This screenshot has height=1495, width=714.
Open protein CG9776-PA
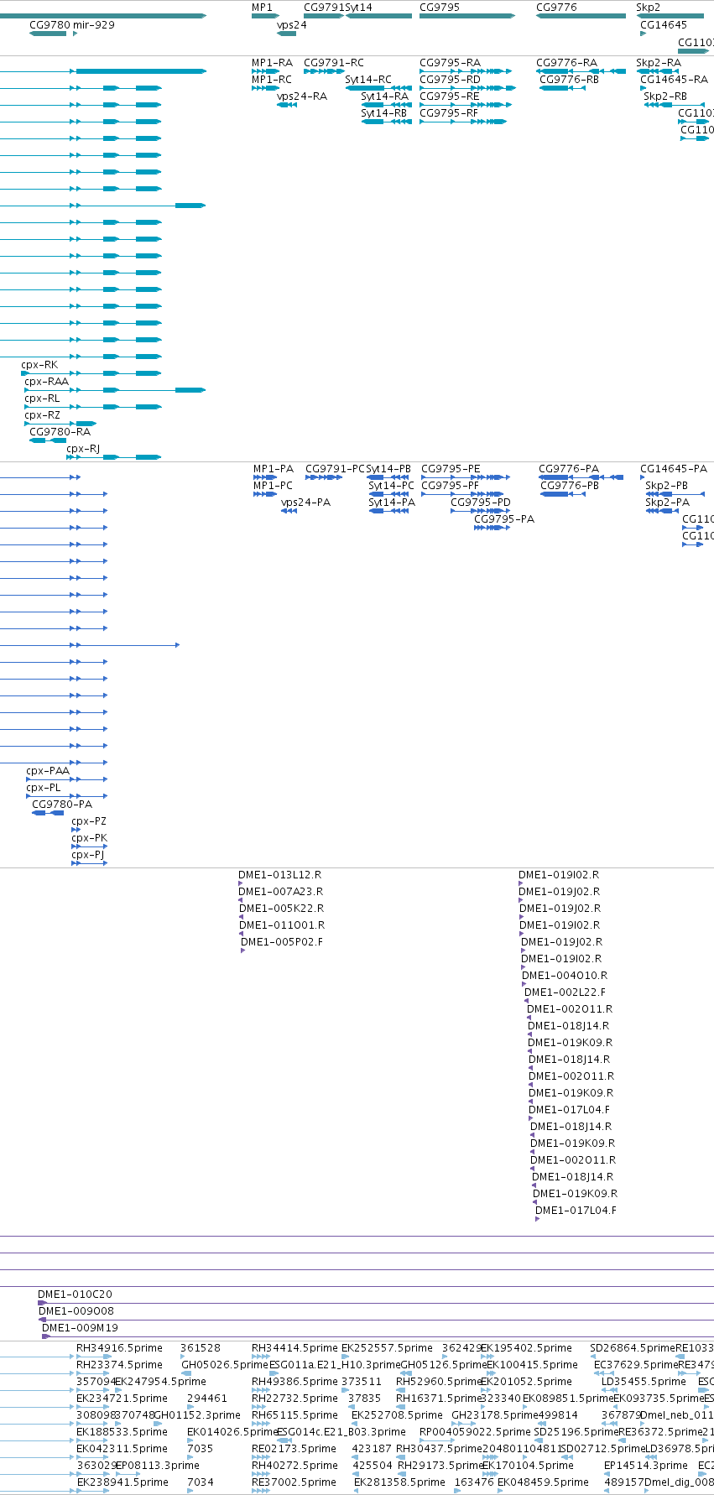pos(569,469)
